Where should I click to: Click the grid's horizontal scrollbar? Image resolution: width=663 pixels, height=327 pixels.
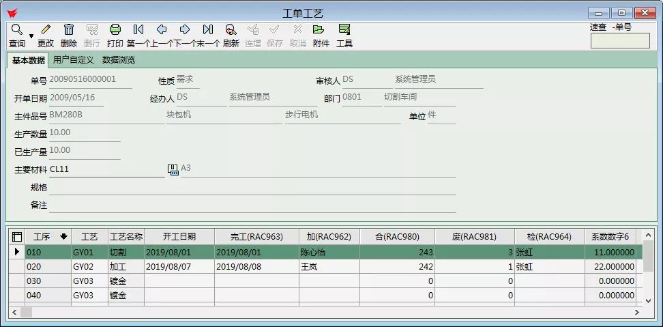327,312
